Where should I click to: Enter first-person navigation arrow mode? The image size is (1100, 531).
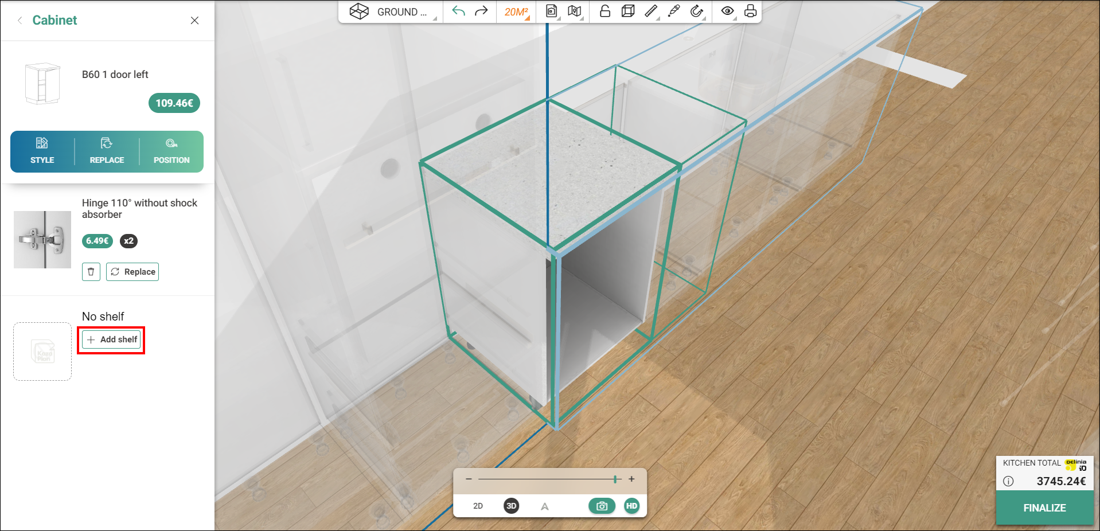tap(545, 506)
